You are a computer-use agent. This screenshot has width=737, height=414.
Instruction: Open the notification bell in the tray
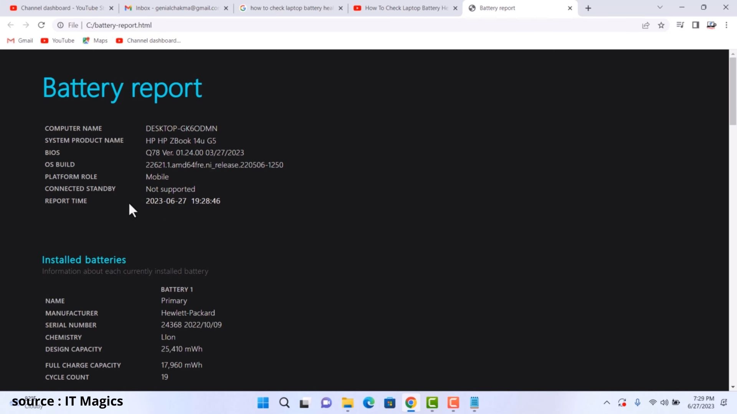point(724,402)
